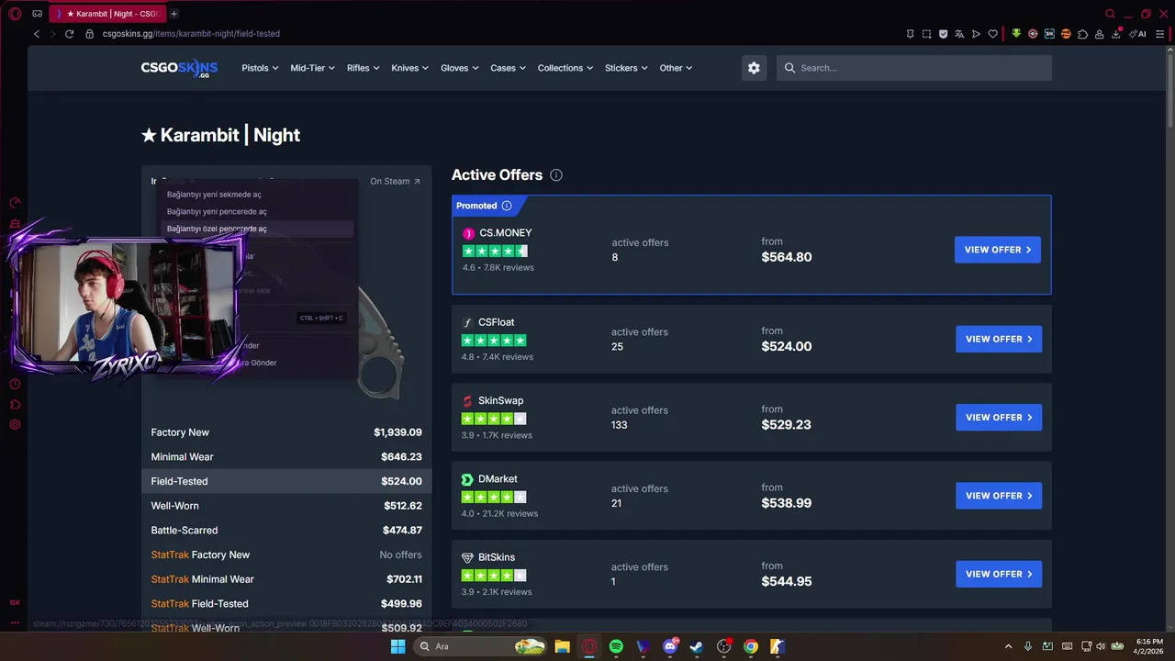Open the Opera GX main menu logo
Image resolution: width=1175 pixels, height=661 pixels.
click(15, 14)
